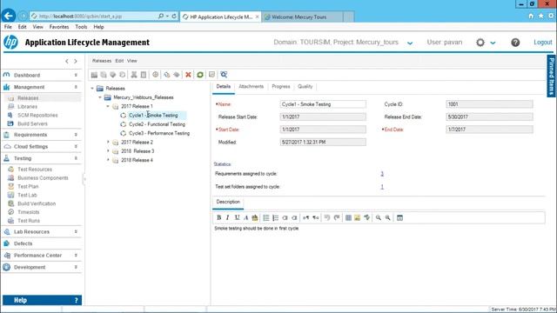The image size is (557, 313).
Task: Click the zoom in magnifier icon
Action: tap(379, 217)
